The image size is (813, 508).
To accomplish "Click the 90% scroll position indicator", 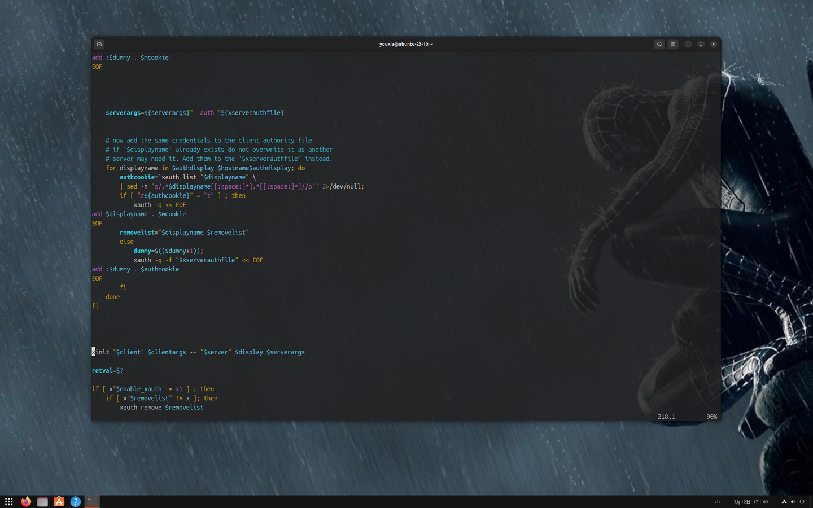I will coord(711,417).
